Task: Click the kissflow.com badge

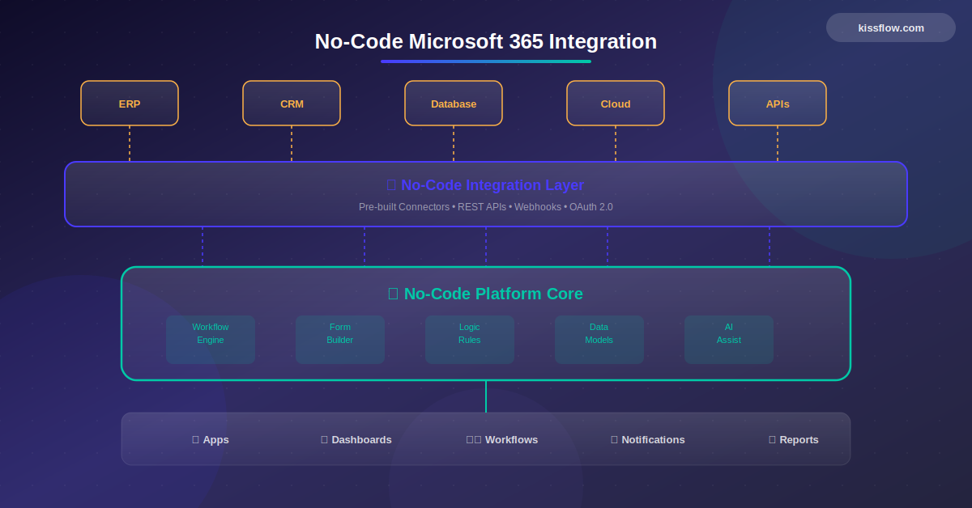Action: (891, 28)
